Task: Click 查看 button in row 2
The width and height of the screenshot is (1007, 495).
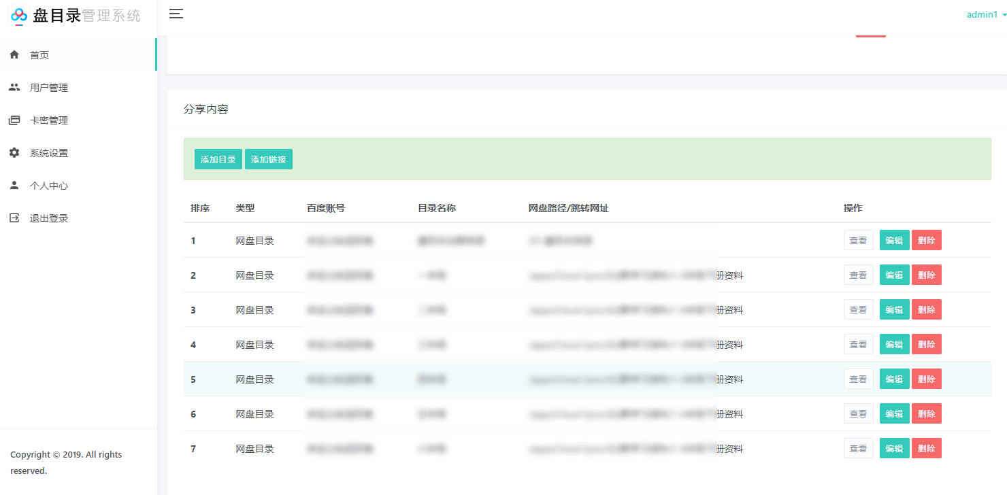Action: [x=859, y=275]
